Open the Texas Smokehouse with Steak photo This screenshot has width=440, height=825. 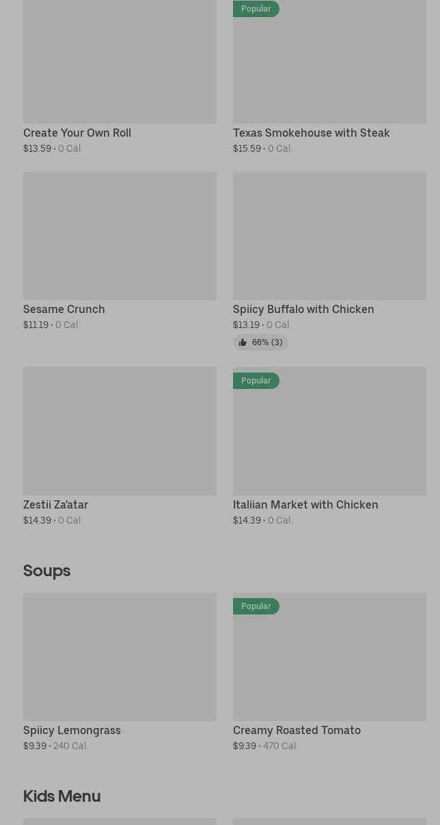point(329,68)
